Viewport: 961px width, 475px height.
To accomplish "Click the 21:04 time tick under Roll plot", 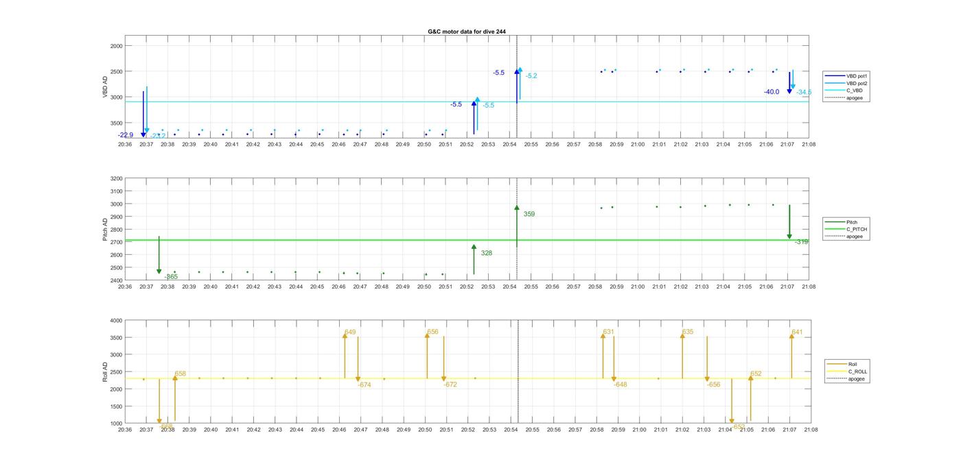I will [x=725, y=430].
